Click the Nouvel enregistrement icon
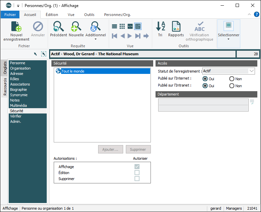261x212 pixels. [16, 27]
